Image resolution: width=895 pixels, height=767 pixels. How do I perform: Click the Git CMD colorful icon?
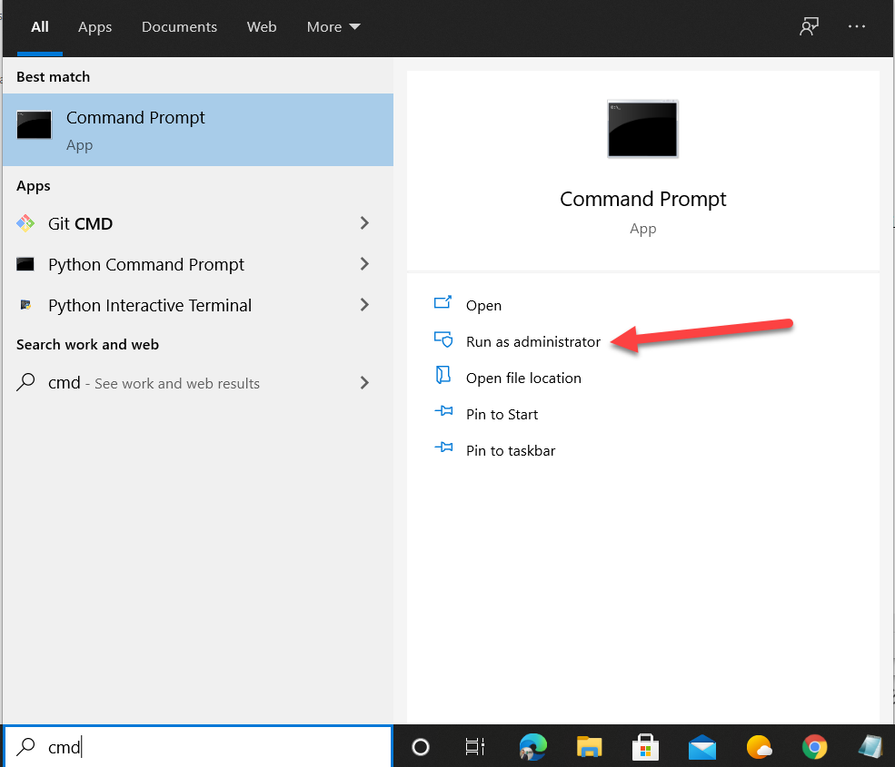coord(25,223)
